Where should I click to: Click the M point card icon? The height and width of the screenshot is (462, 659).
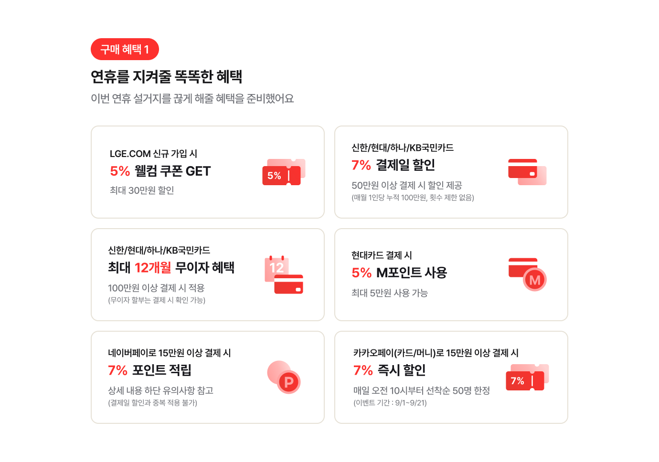click(x=527, y=274)
